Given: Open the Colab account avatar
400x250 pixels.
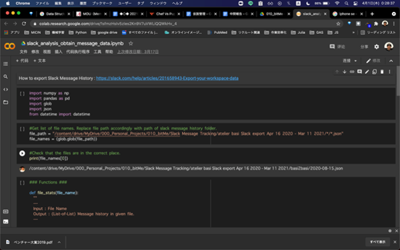Looking at the screenshot, I should coord(389,47).
